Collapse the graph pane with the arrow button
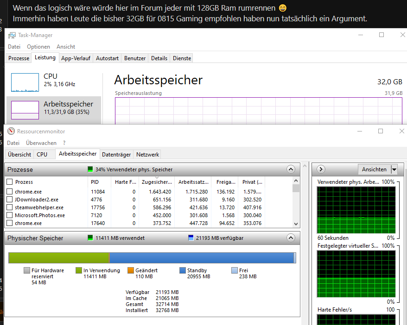 tap(321, 169)
